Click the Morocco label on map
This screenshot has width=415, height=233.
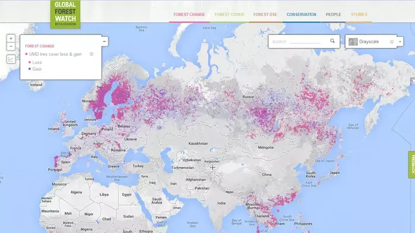coord(59,184)
